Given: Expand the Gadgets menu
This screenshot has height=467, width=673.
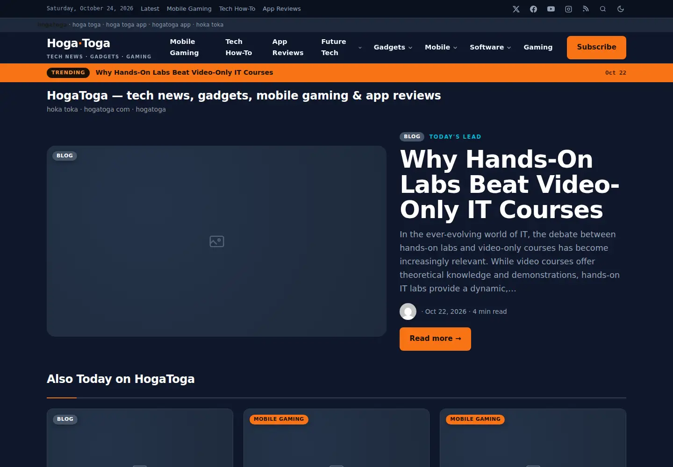Looking at the screenshot, I should [393, 47].
